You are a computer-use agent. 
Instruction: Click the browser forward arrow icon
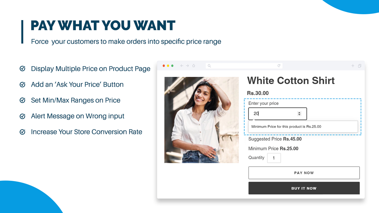[187, 66]
